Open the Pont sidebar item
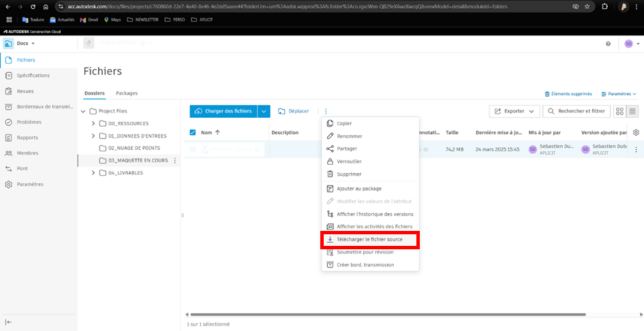 [x=22, y=168]
